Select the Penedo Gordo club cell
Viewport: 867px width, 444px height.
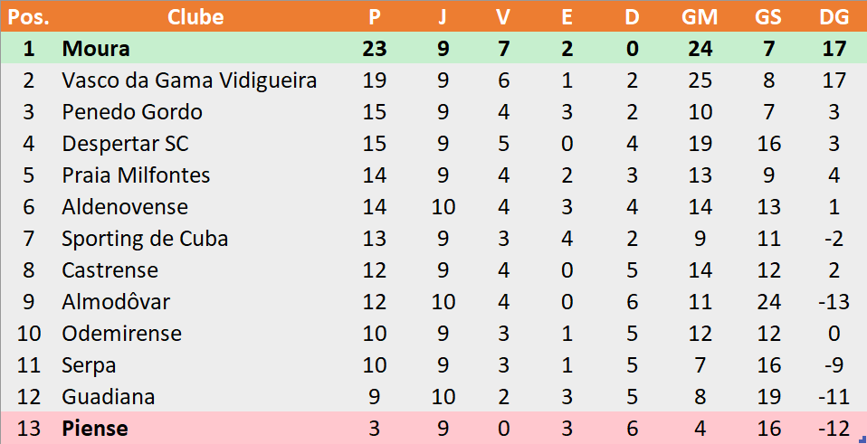(x=132, y=112)
